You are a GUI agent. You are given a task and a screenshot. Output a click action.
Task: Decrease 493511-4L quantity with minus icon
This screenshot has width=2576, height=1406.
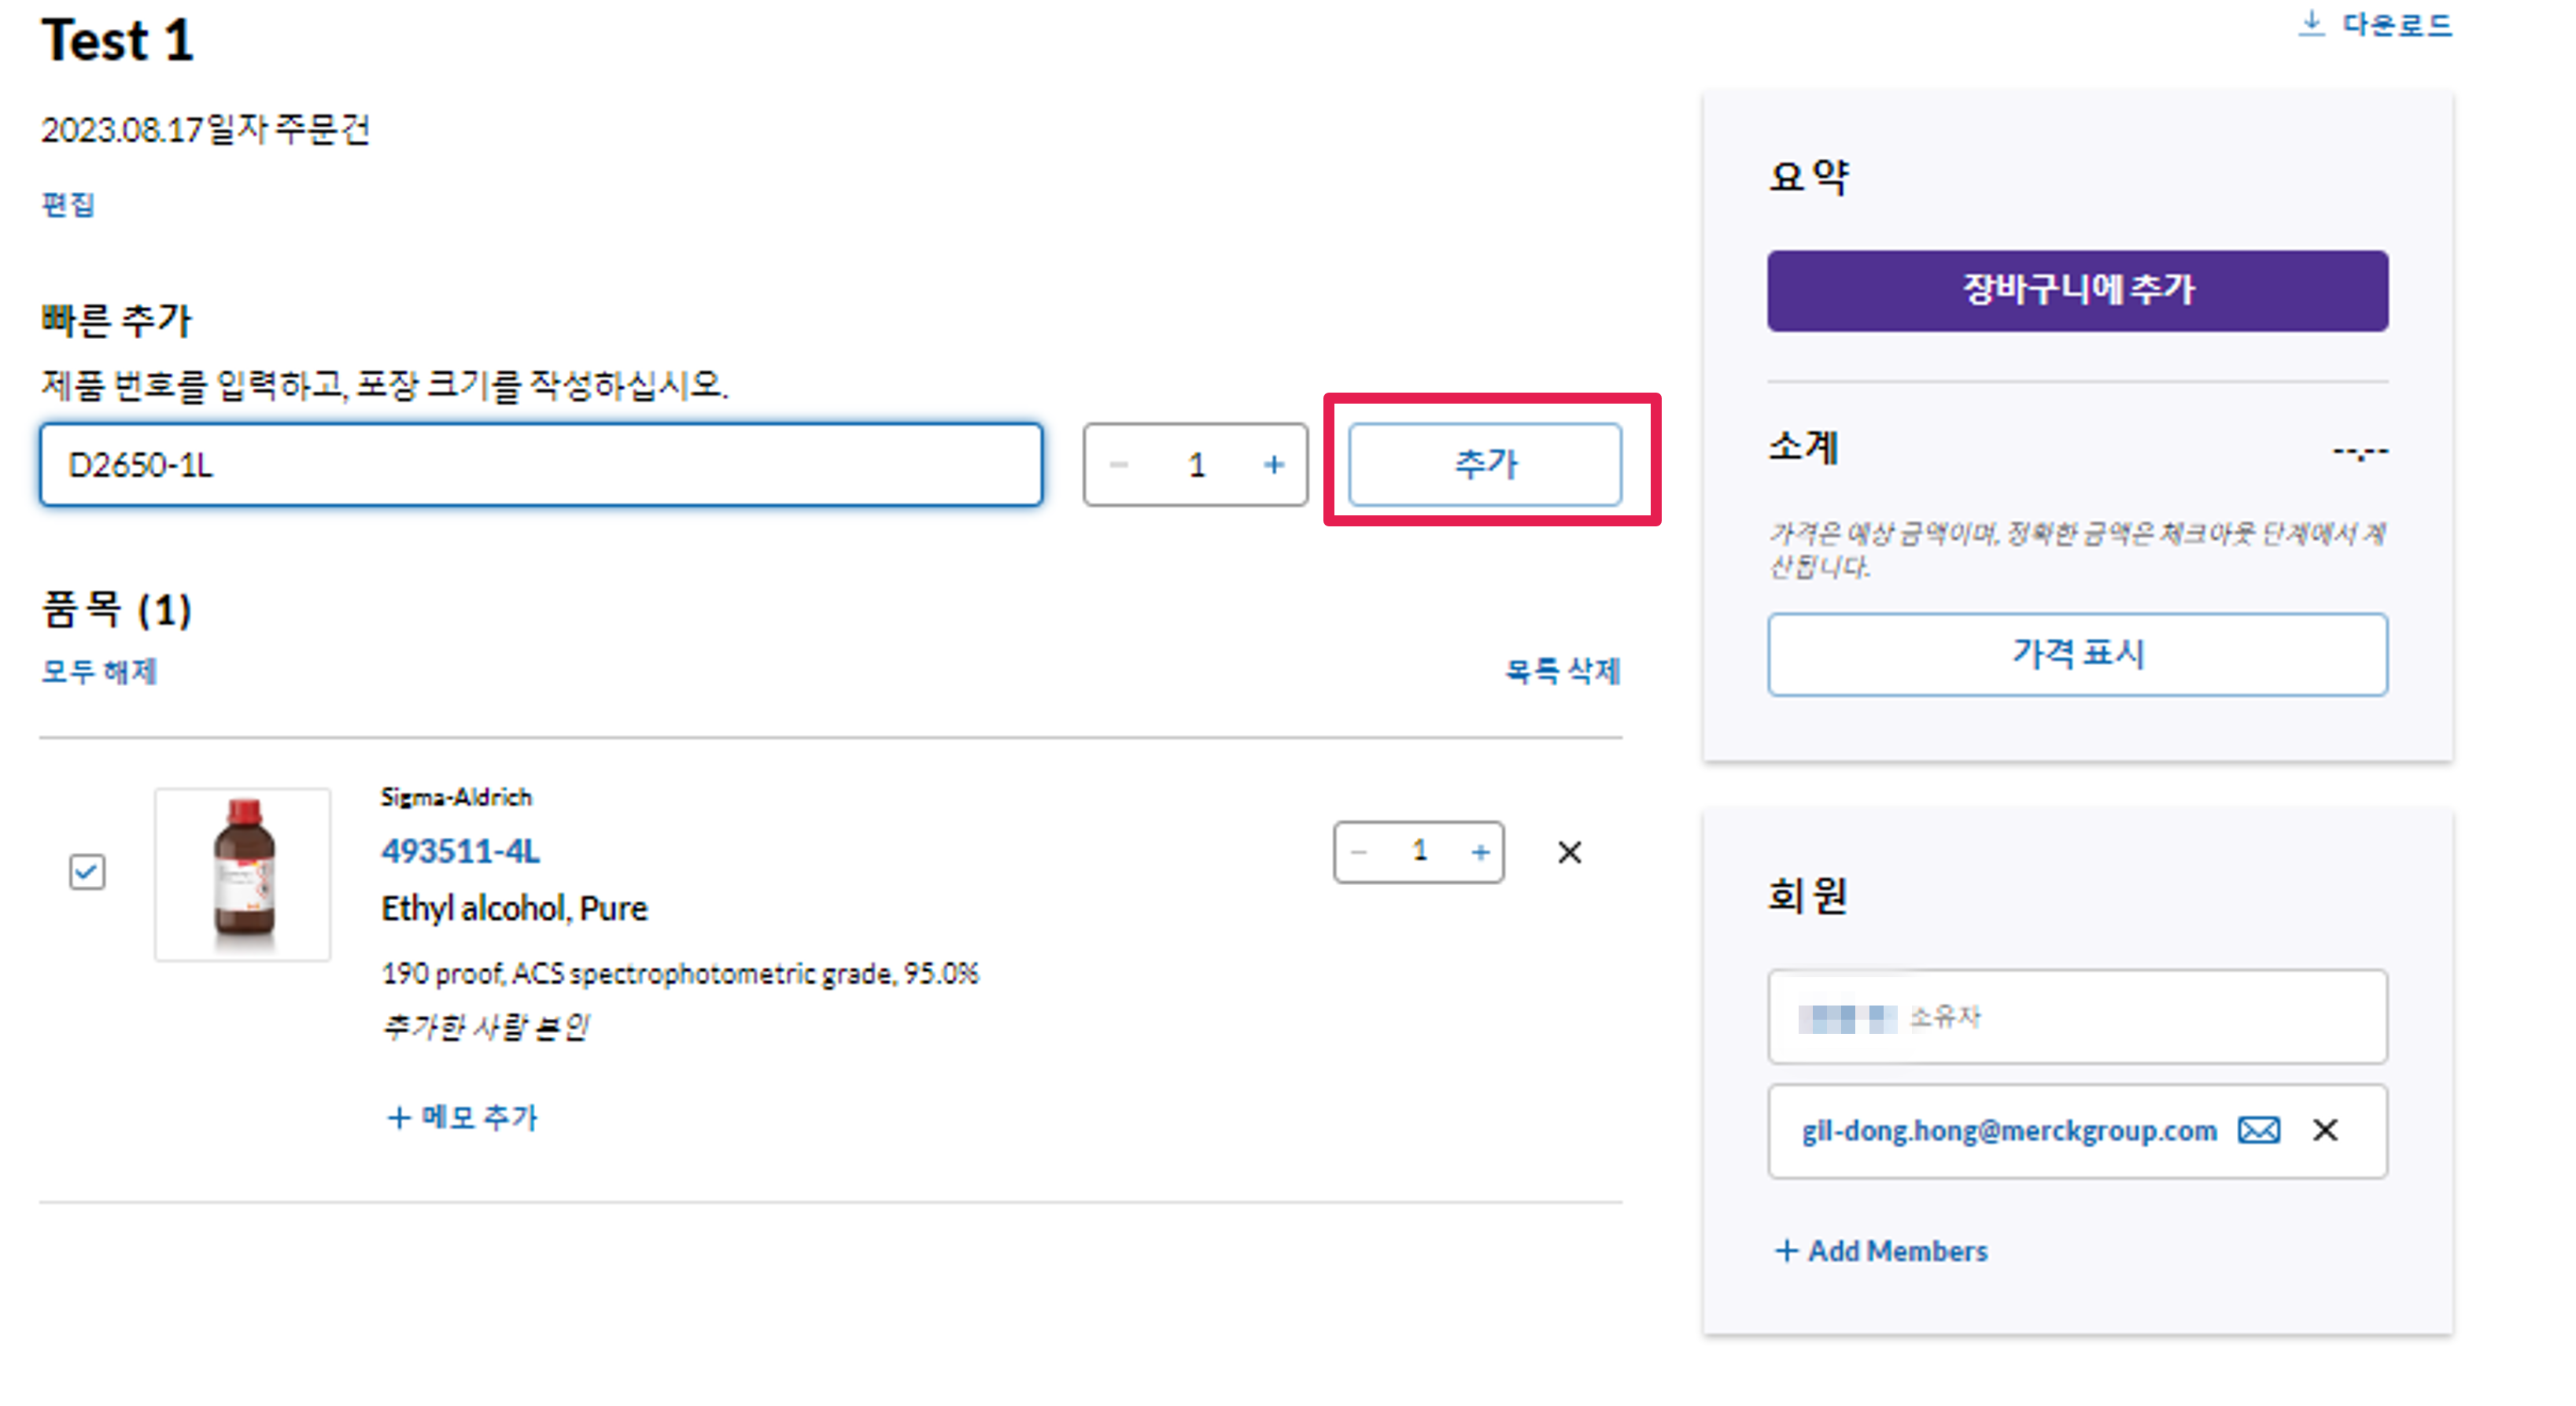click(1358, 852)
